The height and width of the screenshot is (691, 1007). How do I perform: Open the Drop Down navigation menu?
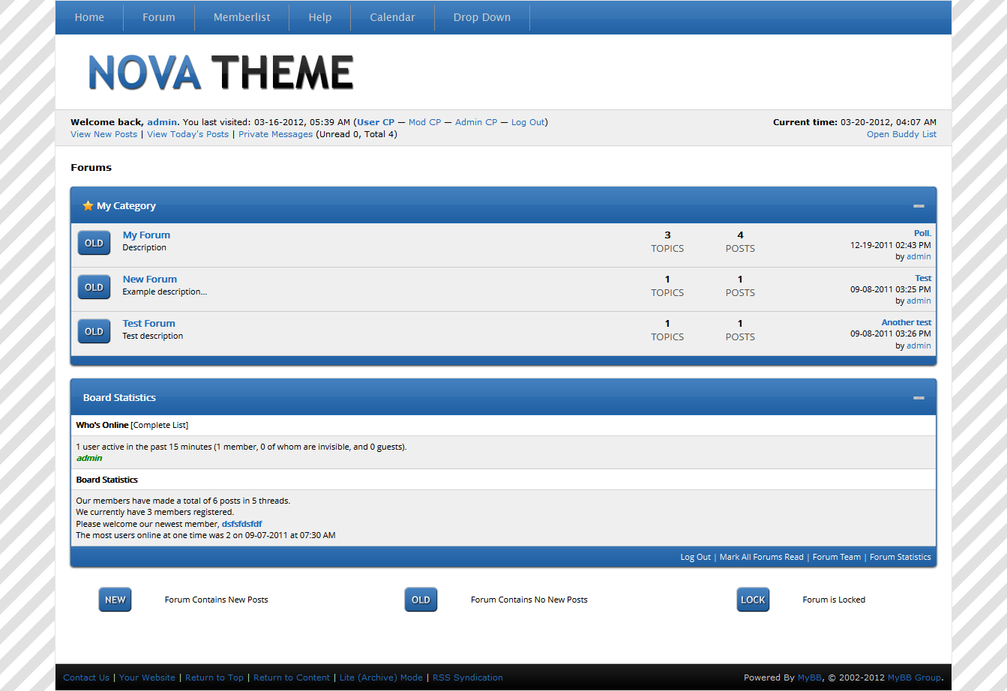[x=481, y=17]
